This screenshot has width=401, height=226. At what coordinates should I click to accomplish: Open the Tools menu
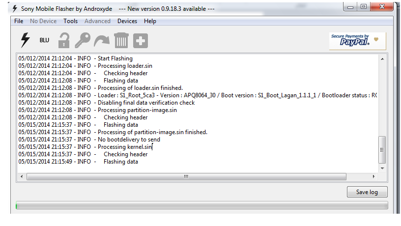click(70, 21)
